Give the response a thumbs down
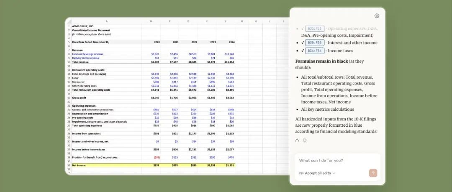The image size is (452, 192). 305,141
